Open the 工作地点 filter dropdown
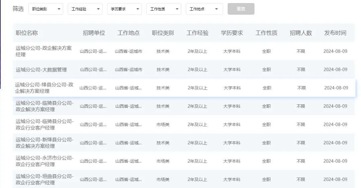Screen dimensions: 361x188 [x=204, y=9]
